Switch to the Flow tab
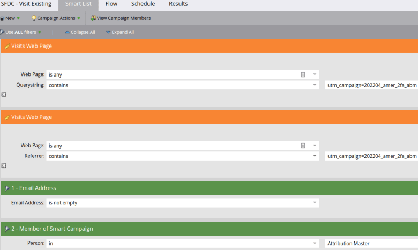 point(111,4)
